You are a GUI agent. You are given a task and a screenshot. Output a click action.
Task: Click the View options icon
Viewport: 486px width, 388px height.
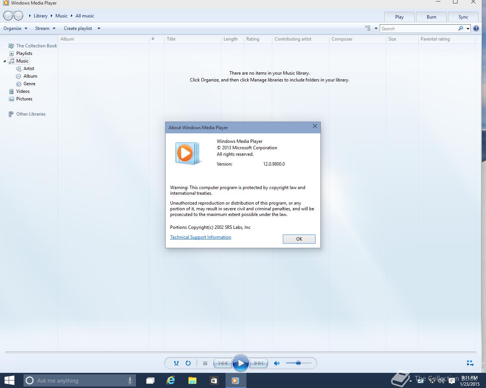point(368,28)
